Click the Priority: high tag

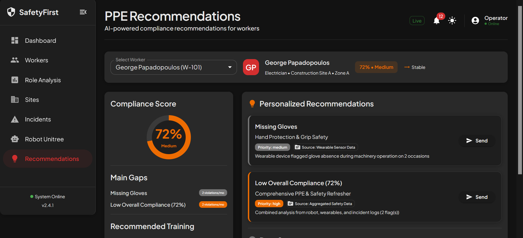tap(269, 204)
